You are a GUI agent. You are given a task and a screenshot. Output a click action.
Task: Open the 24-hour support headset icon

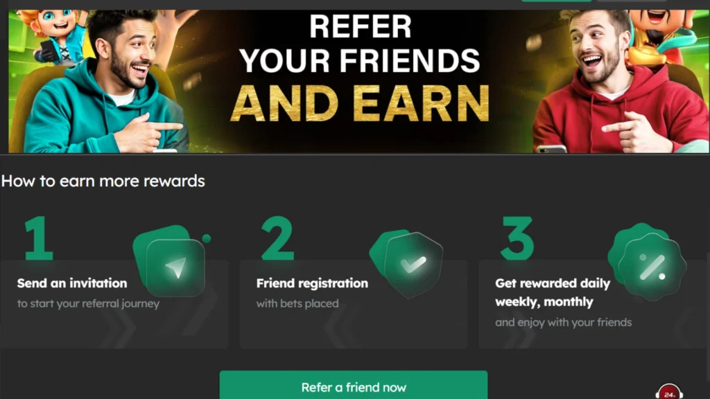click(x=669, y=392)
